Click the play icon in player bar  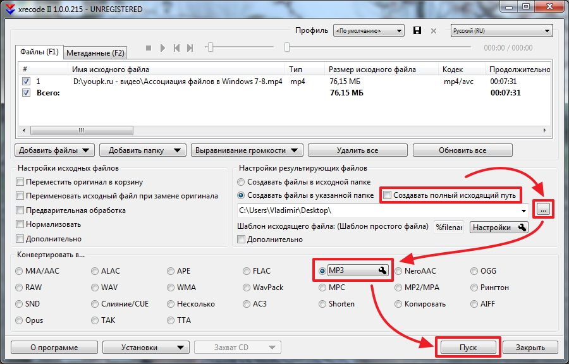(x=163, y=48)
